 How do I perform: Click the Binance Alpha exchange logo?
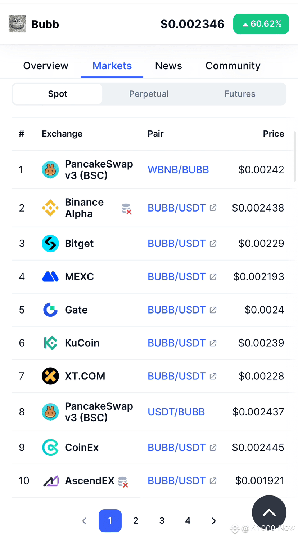point(50,208)
